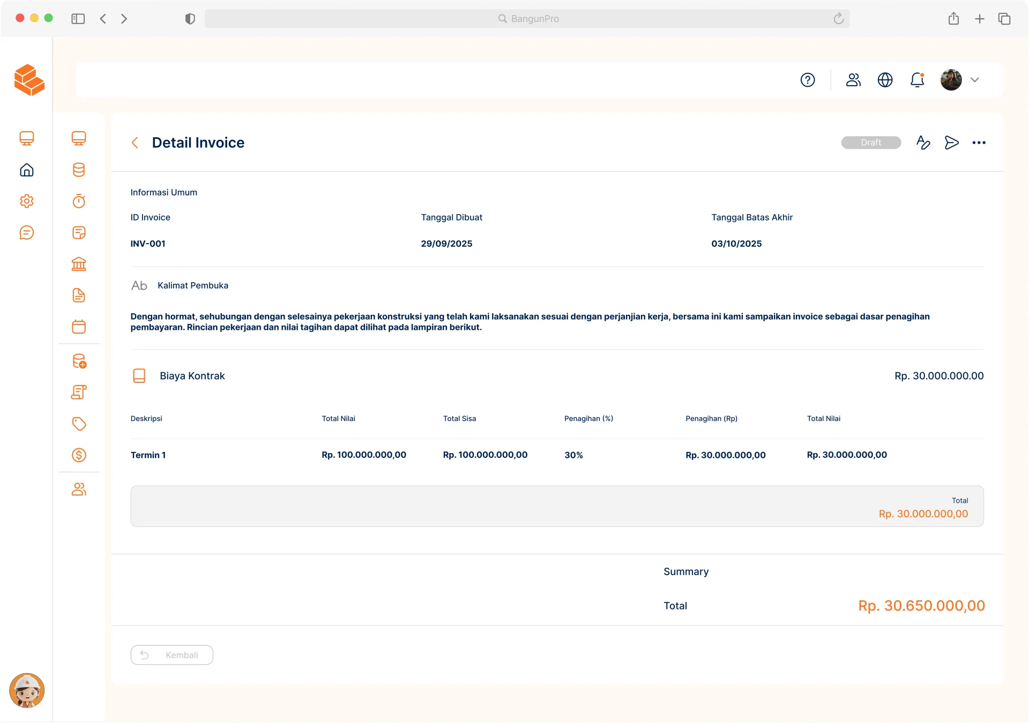Go back using the arrow beside Detail Invoice
This screenshot has height=723, width=1029.
[135, 142]
